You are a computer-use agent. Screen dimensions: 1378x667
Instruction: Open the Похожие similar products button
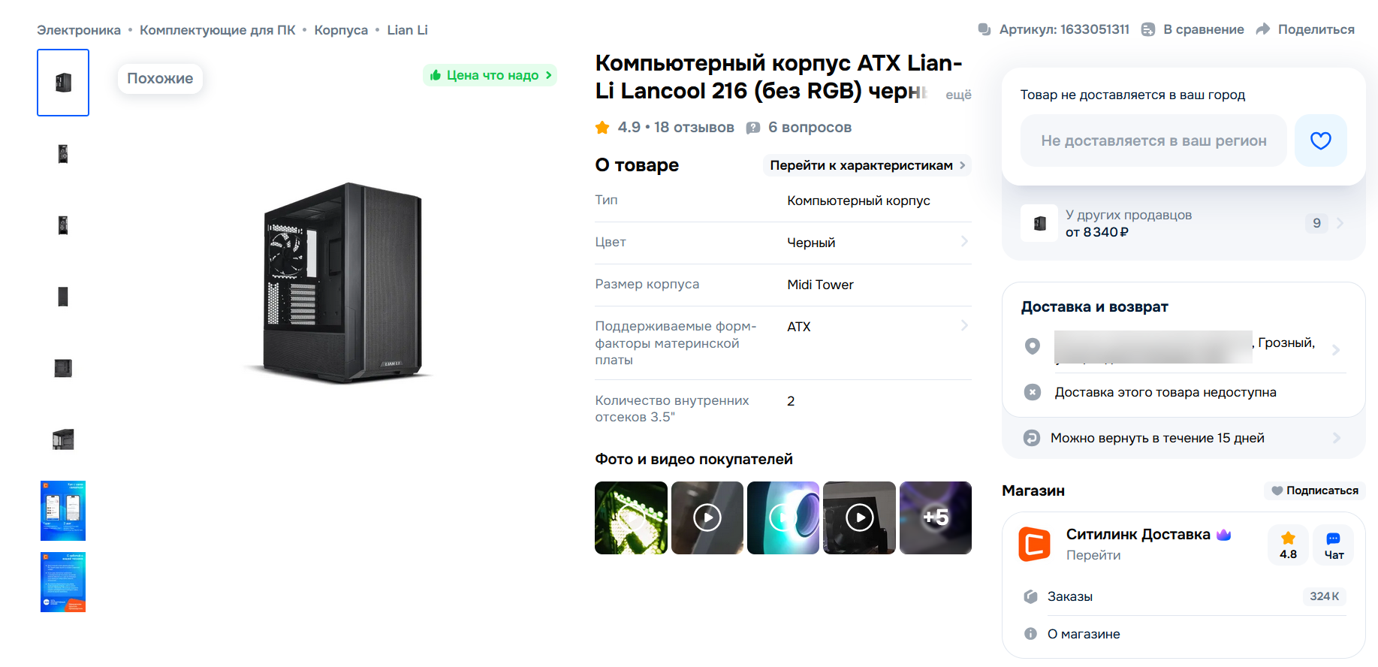tap(160, 79)
